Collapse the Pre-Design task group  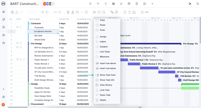pyautogui.click(x=30, y=44)
